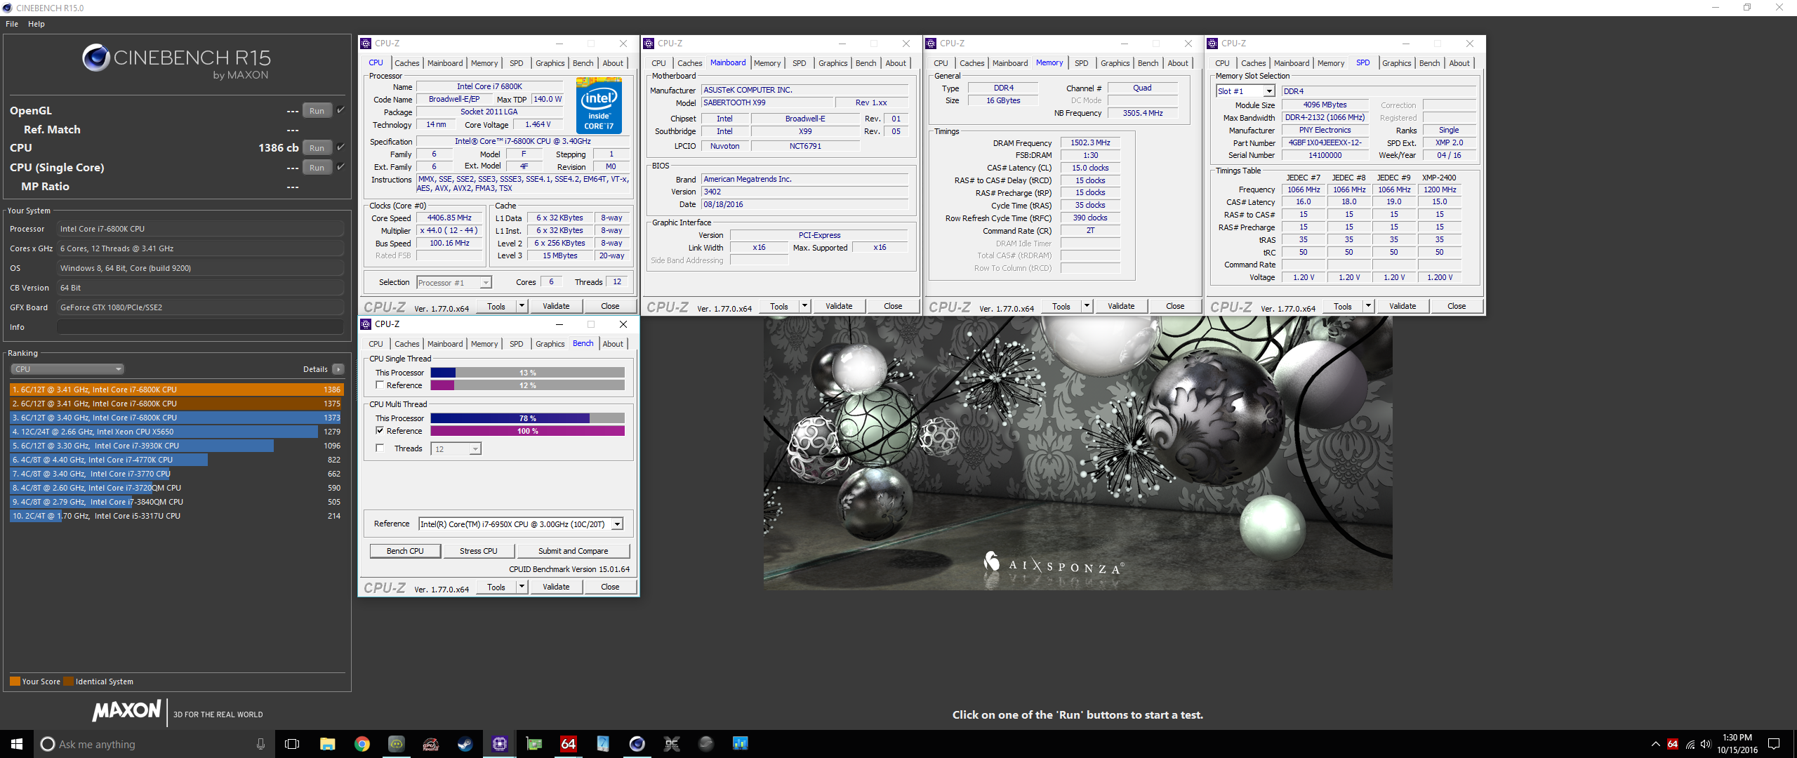The width and height of the screenshot is (1797, 758).
Task: Click Submit and Compare button
Action: point(573,551)
